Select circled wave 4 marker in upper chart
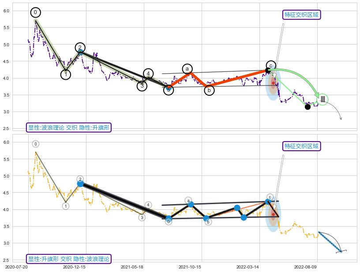The image size is (360, 272). (x=148, y=73)
